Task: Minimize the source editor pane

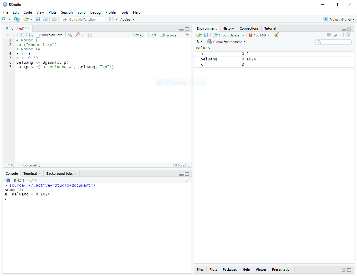Action: pyautogui.click(x=181, y=29)
